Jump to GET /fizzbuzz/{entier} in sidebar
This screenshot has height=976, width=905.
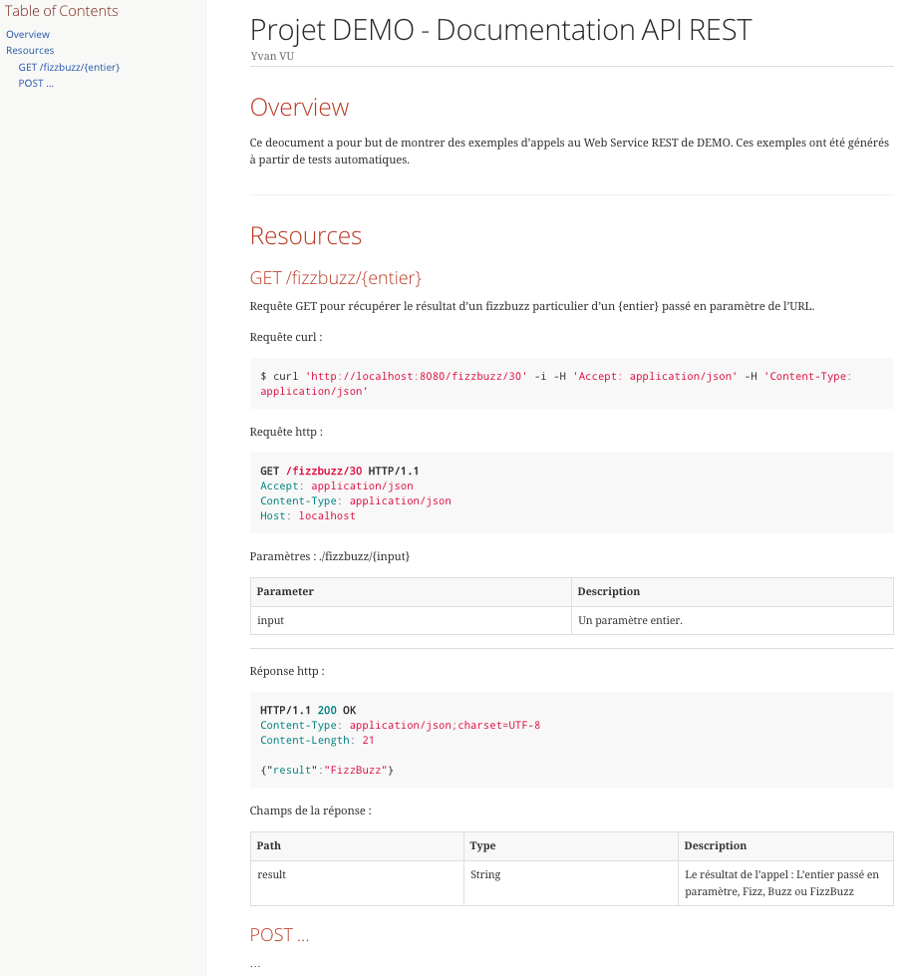69,67
